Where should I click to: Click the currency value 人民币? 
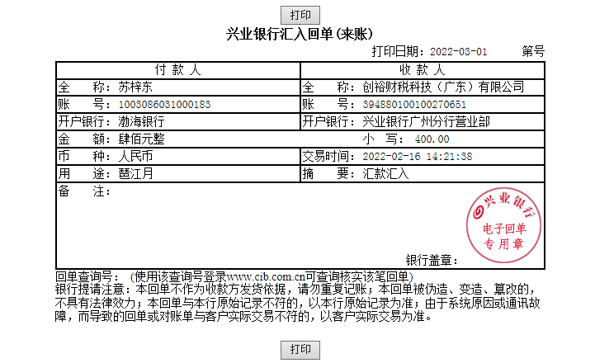[x=135, y=156]
